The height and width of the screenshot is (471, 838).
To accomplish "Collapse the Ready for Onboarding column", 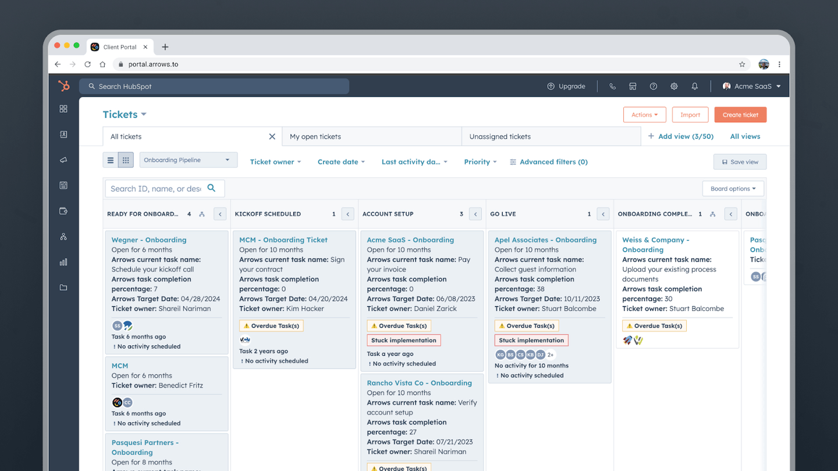I will [x=220, y=214].
